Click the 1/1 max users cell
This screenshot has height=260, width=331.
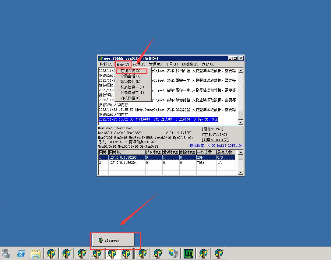pyautogui.click(x=226, y=163)
